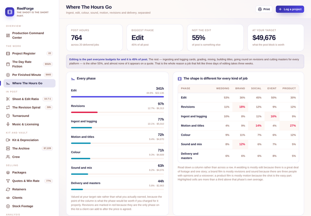Click the Where The Hours Go chart icon
Viewport: 311px width, 216px height.
8,84
